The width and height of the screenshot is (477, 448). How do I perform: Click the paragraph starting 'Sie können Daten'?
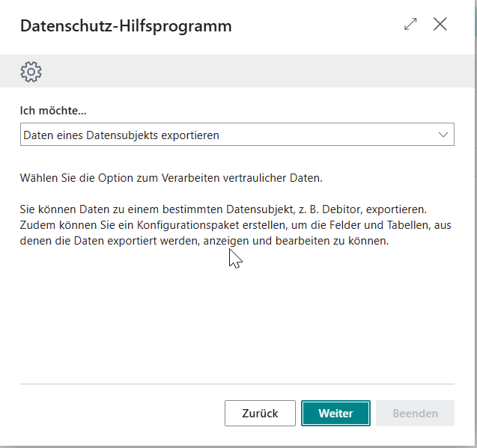coord(235,225)
